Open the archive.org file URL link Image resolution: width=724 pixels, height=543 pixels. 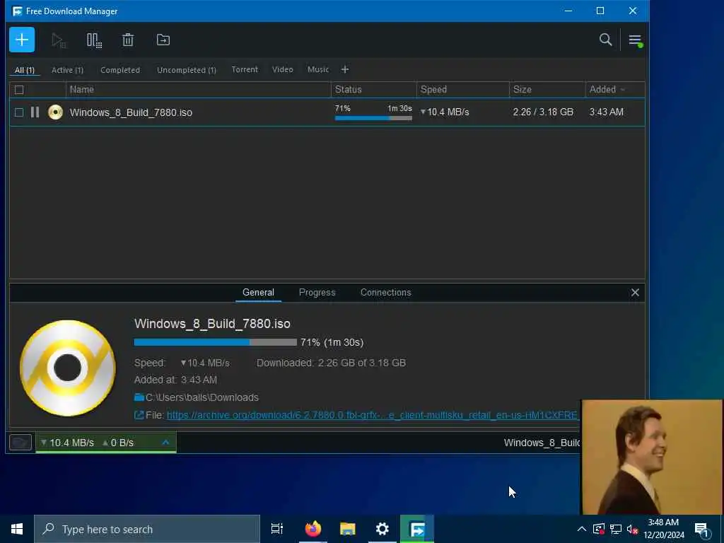(x=372, y=415)
